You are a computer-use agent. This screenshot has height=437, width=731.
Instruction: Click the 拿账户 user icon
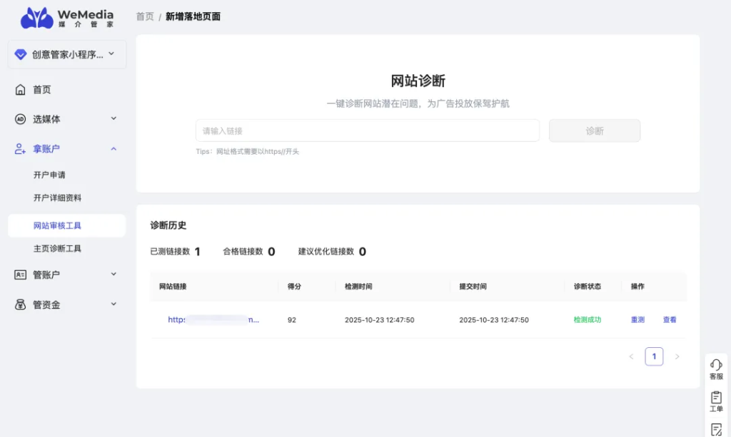20,149
